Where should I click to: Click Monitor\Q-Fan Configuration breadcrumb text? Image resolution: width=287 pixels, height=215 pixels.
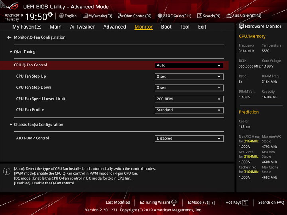coord(40,37)
